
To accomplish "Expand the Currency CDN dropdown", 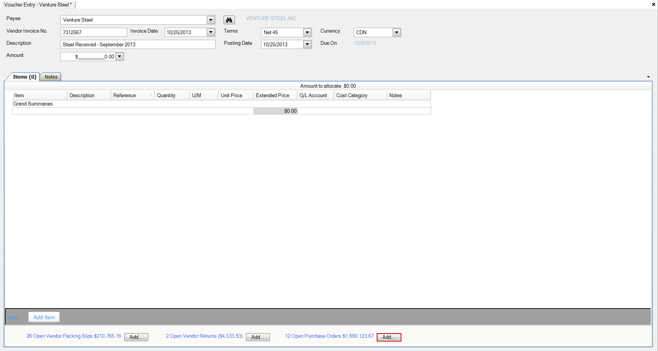I will [396, 32].
